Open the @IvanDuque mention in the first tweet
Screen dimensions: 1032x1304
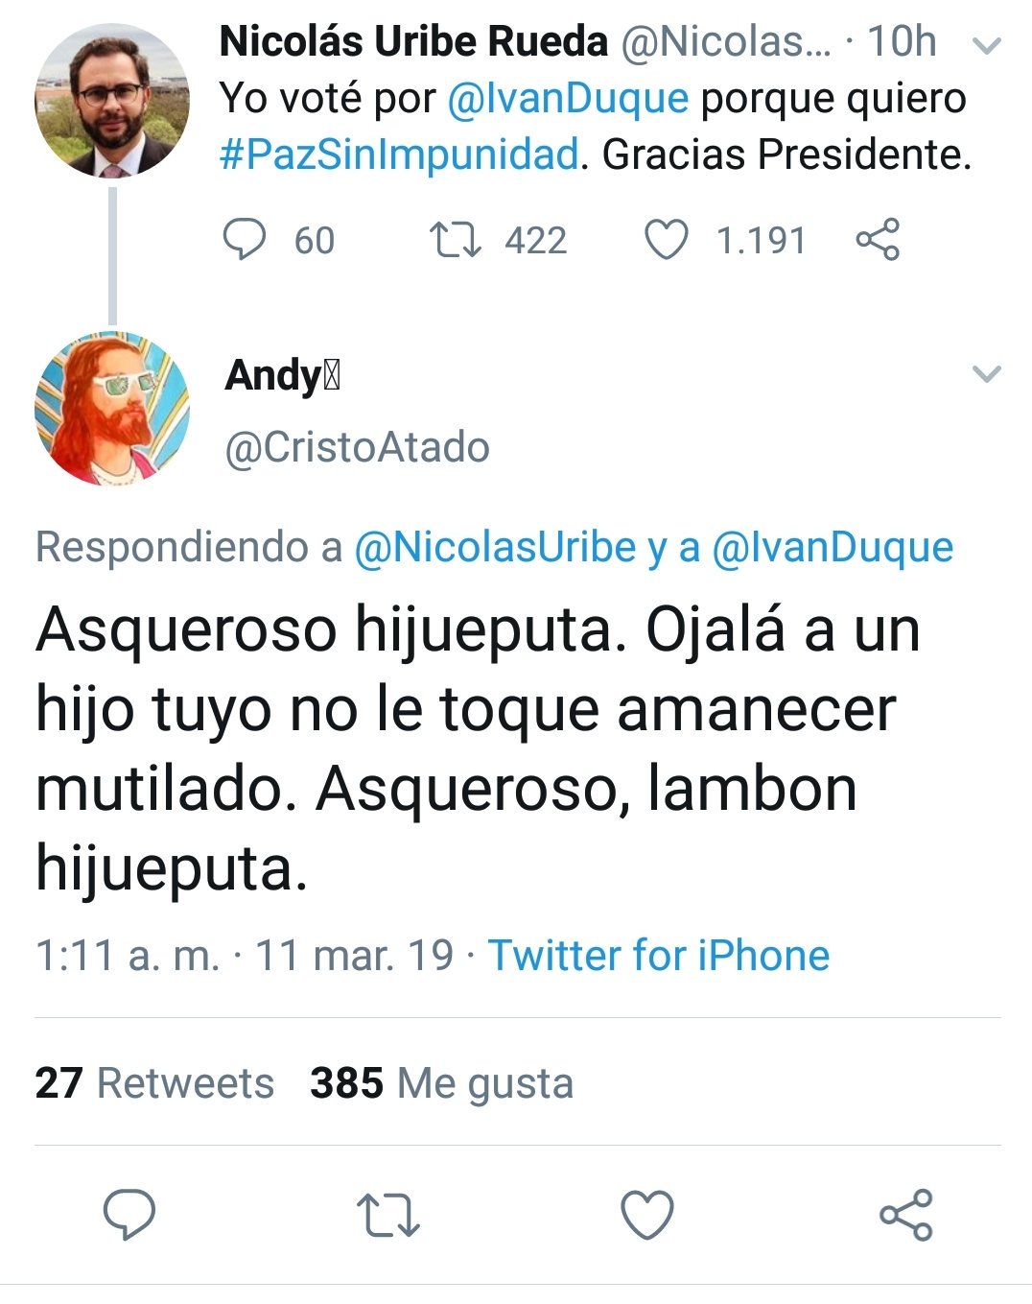[x=568, y=99]
